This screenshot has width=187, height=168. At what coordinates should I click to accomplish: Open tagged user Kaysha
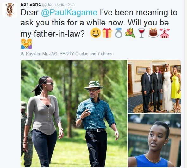33,54
